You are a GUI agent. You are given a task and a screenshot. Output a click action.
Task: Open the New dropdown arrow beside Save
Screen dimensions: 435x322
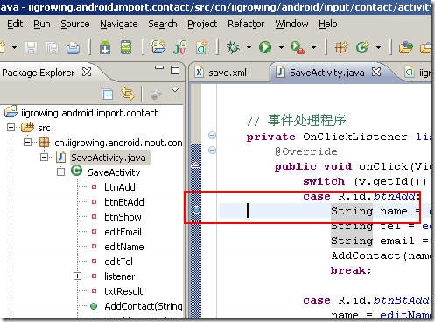(14, 47)
